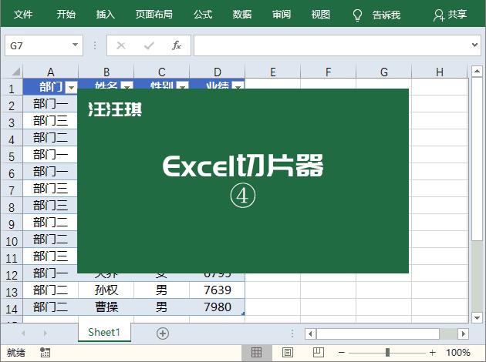Viewport: 486px width, 362px height.
Task: Click cell with 曹操
Action: point(106,307)
